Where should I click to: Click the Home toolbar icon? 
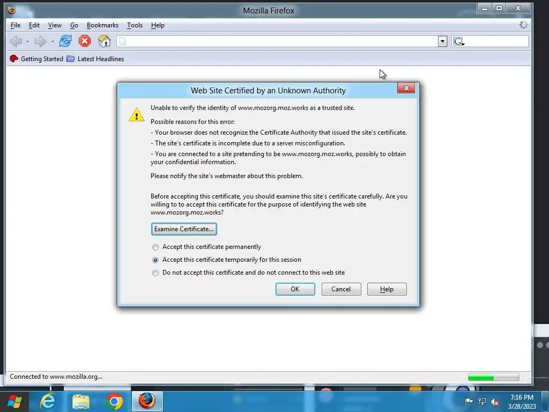pos(105,41)
